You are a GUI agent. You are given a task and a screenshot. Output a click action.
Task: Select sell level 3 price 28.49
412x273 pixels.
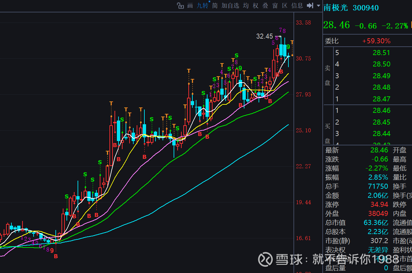pyautogui.click(x=381, y=76)
